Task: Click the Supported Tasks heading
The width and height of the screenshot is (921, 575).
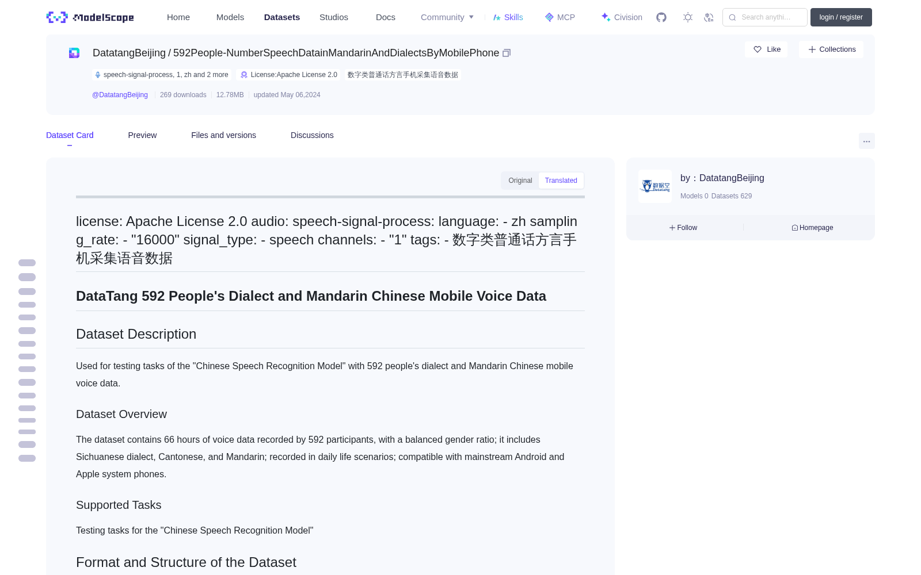Action: pos(119,505)
